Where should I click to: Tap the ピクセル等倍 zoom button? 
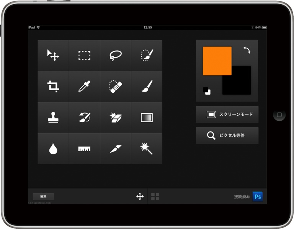point(227,135)
